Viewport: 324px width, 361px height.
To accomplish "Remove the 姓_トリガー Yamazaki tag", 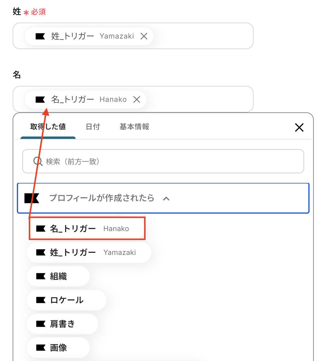I will [144, 36].
